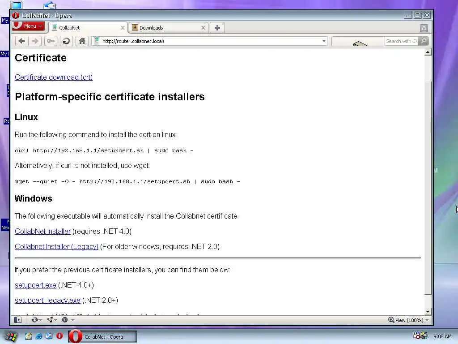The height and width of the screenshot is (344, 458).
Task: Go forward with the Forward arrow button
Action: (35, 41)
